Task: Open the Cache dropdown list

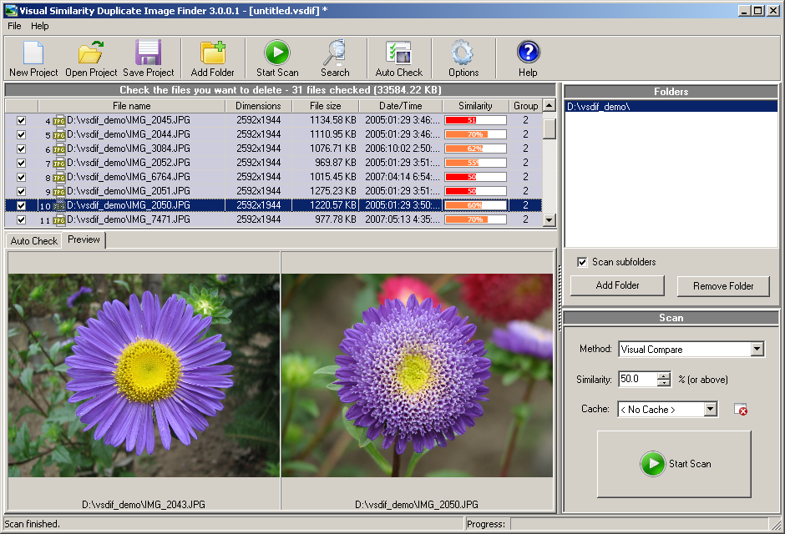Action: pyautogui.click(x=710, y=410)
